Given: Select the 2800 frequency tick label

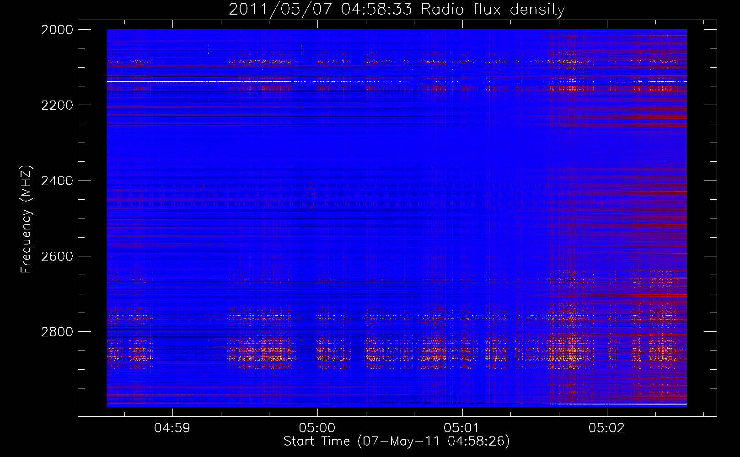Looking at the screenshot, I should click(x=57, y=332).
